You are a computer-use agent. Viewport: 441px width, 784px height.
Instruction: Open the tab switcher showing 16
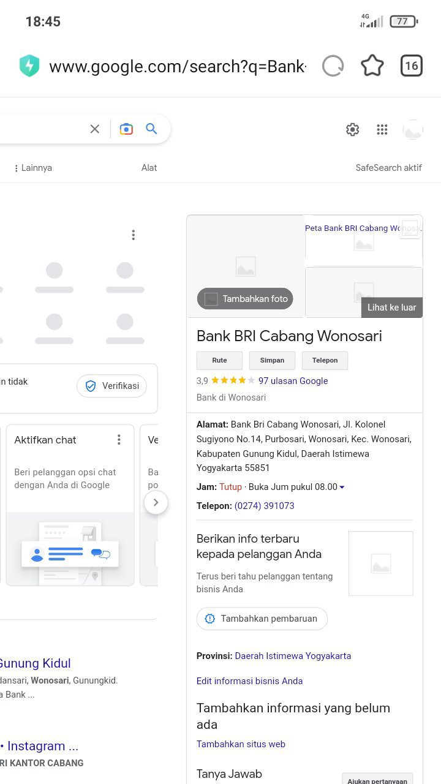point(412,66)
